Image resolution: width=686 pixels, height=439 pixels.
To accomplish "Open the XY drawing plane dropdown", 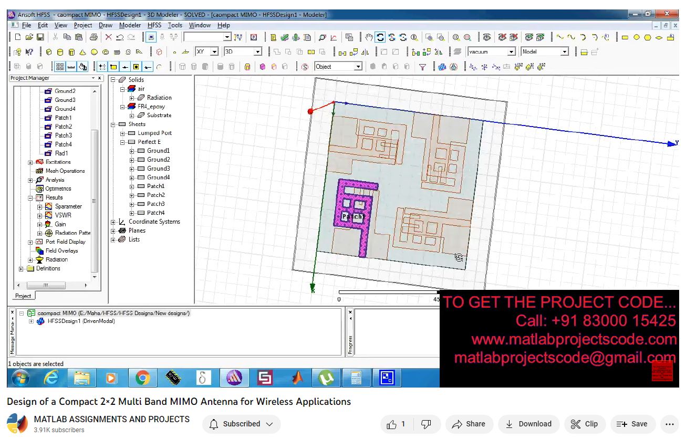I will [214, 52].
